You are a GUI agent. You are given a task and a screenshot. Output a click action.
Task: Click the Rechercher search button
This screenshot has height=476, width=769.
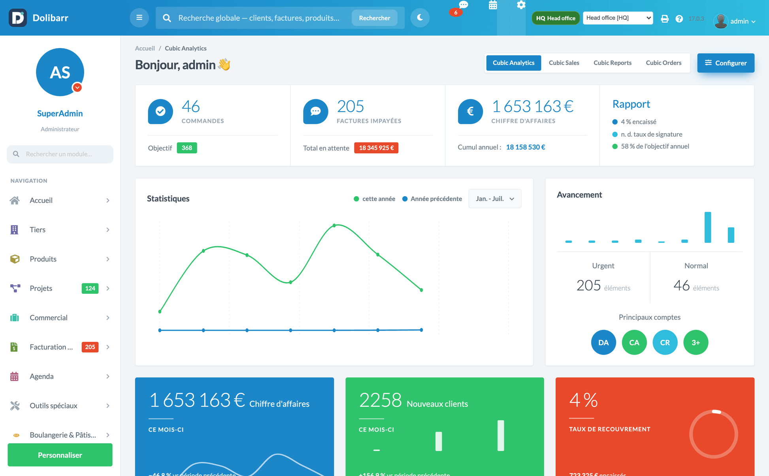point(374,18)
